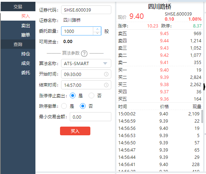
Task: Click the 跌停 price 8.37
Action: 197,26
